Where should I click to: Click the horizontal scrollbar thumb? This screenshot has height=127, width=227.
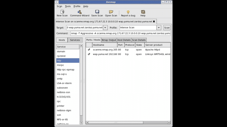[x=116, y=123]
